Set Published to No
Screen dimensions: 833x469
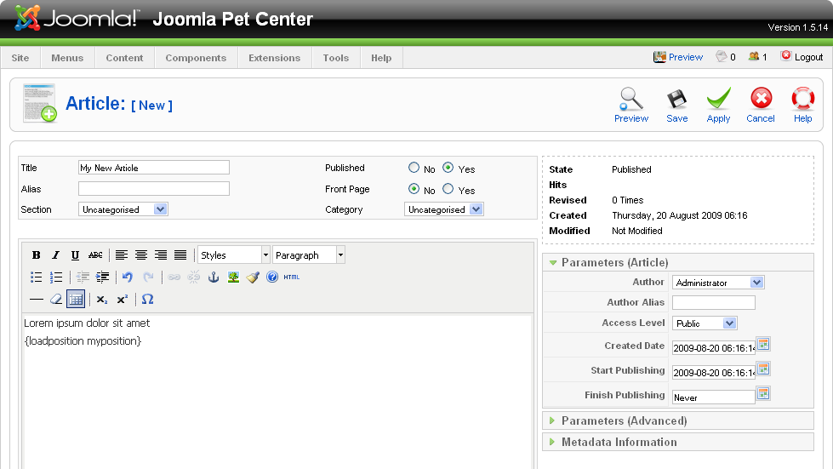tap(414, 168)
